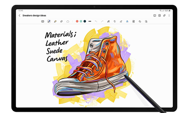The height and width of the screenshot is (113, 191).
Task: Open the shape recognition tool
Action: coord(140,21)
